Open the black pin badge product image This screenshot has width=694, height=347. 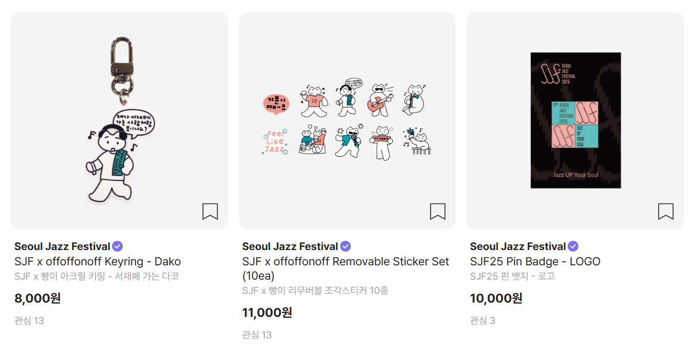[x=575, y=120]
